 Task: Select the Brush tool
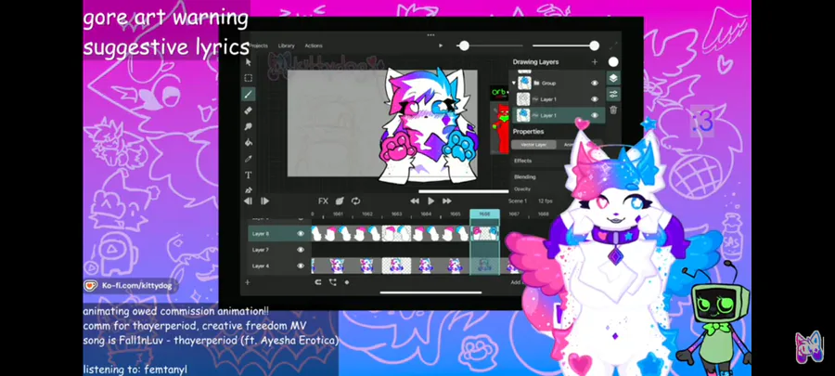(248, 95)
